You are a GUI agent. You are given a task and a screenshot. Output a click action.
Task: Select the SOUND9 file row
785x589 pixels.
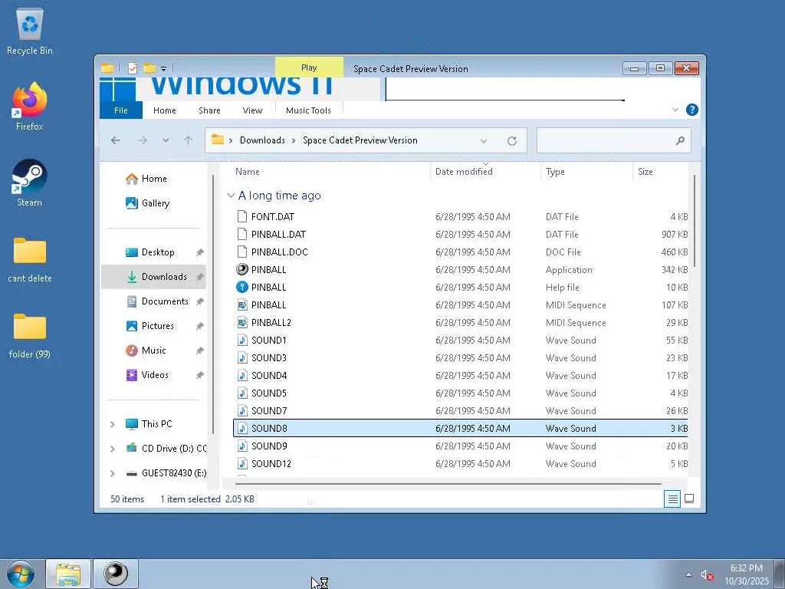point(461,446)
